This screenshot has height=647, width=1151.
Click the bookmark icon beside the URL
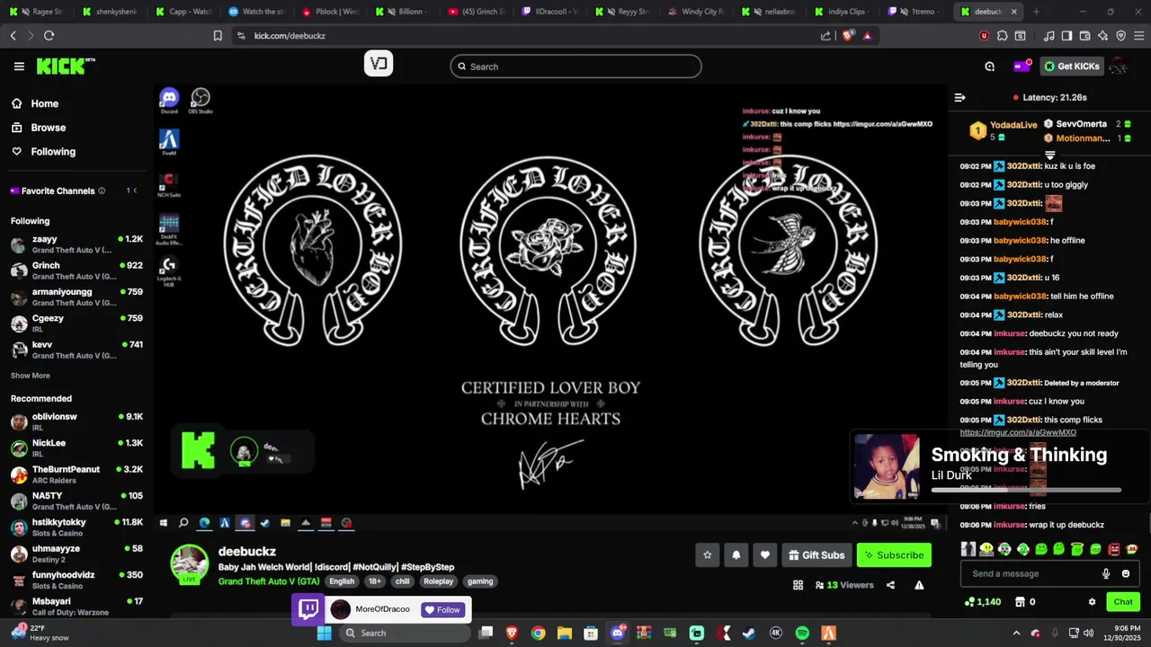point(218,36)
